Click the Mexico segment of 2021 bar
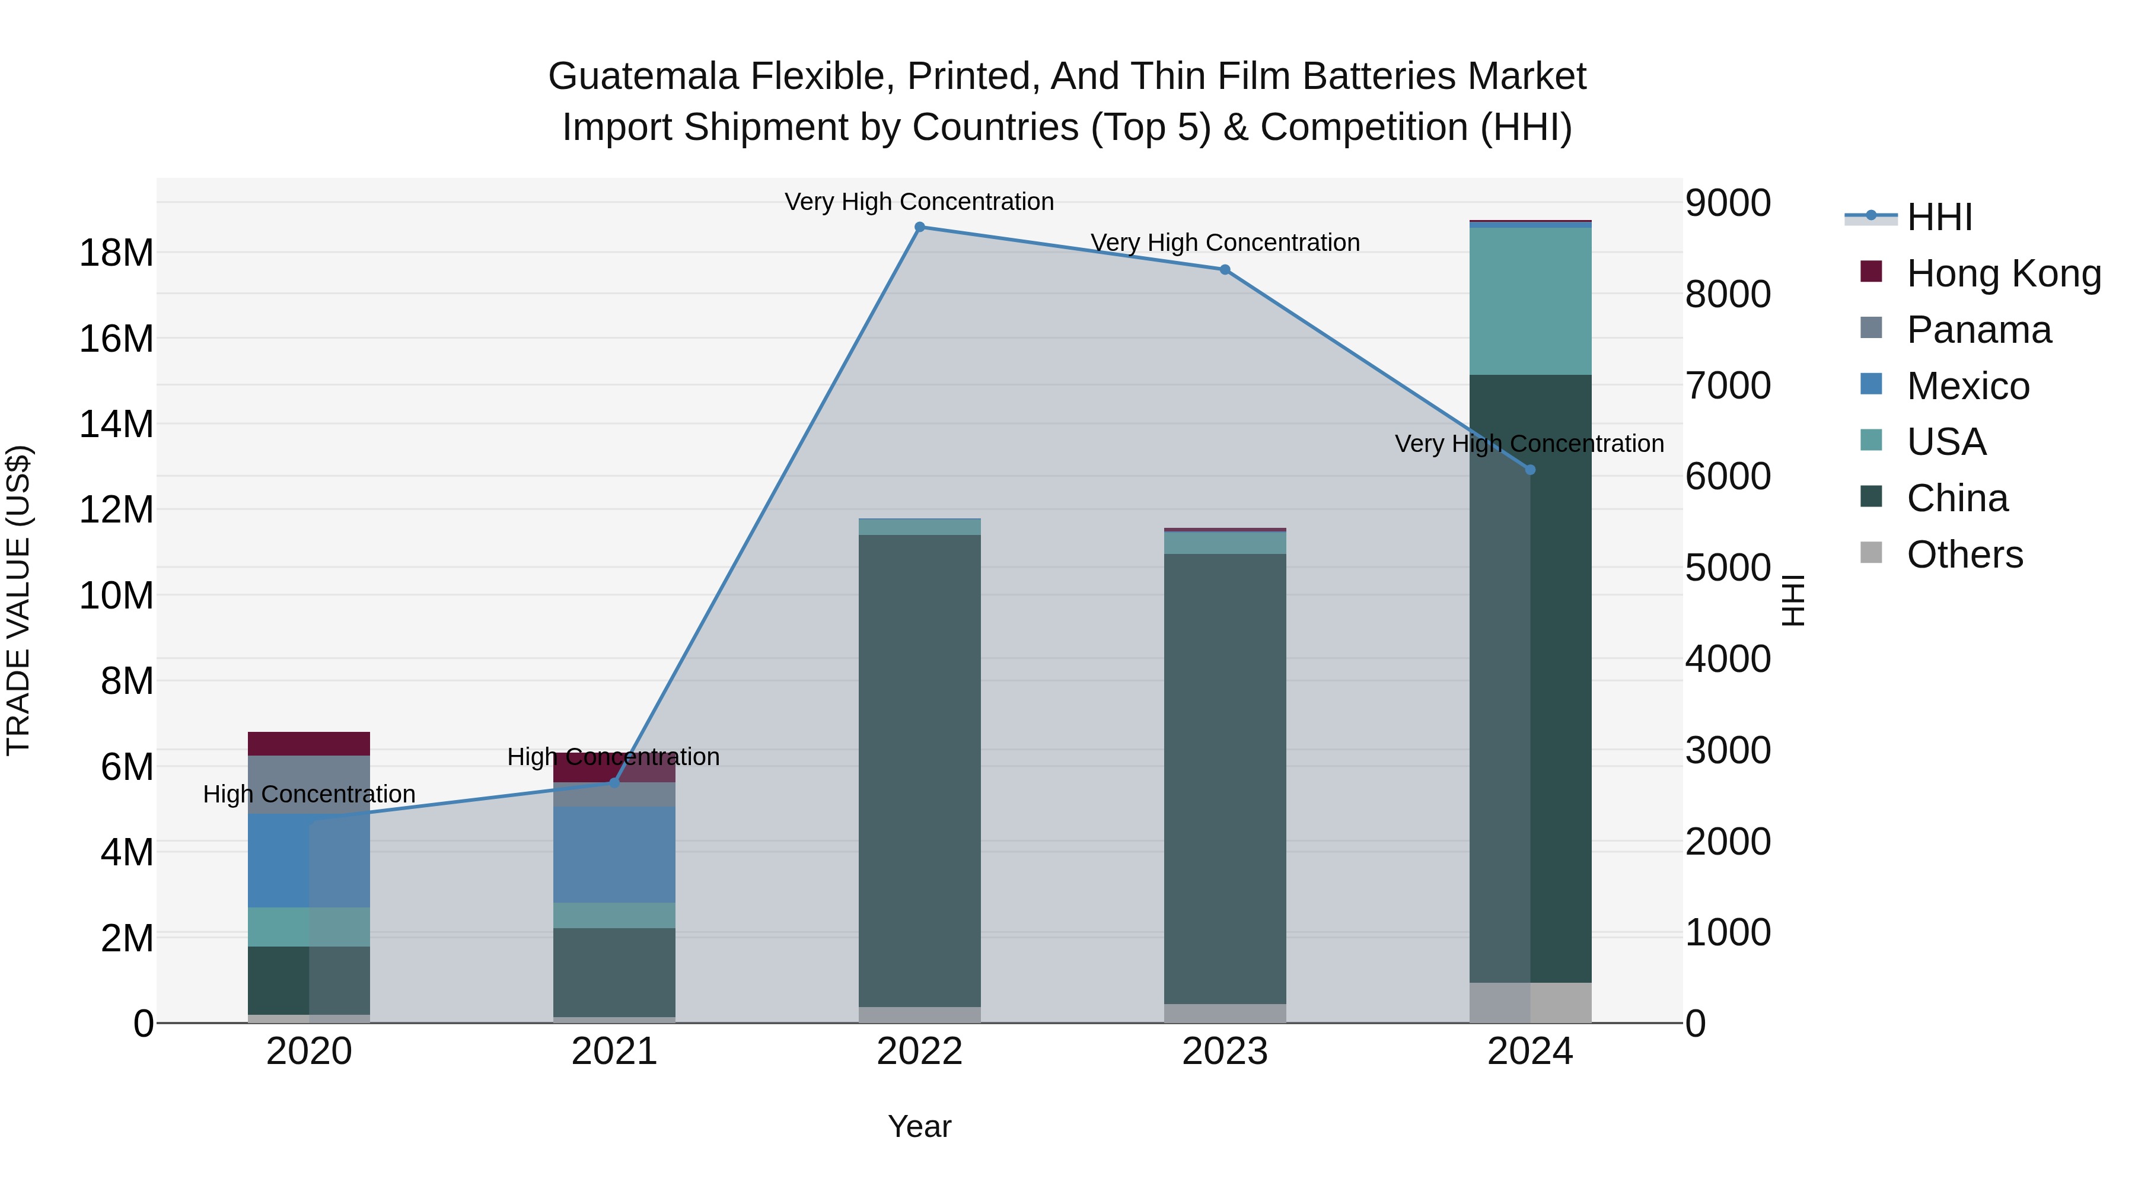Screen dimensions: 2135x1201 (x=614, y=855)
